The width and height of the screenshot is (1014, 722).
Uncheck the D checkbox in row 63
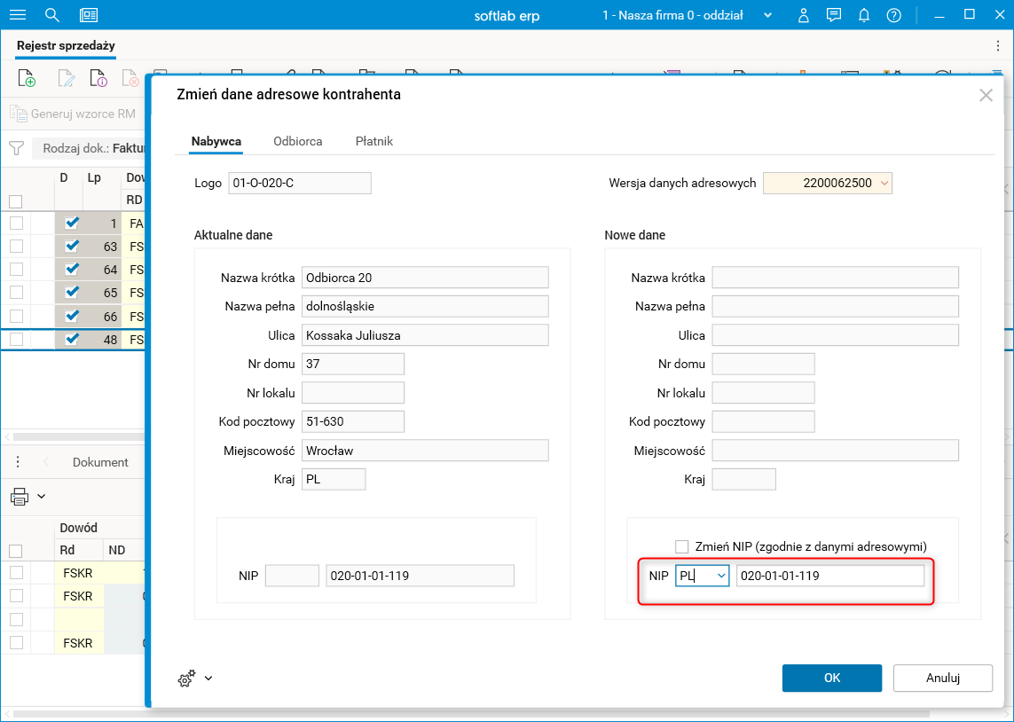coord(73,246)
